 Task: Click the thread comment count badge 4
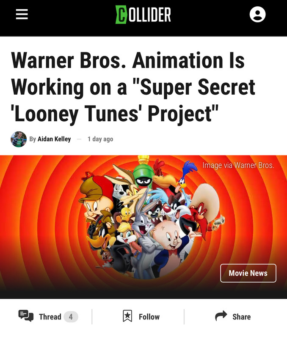71,317
